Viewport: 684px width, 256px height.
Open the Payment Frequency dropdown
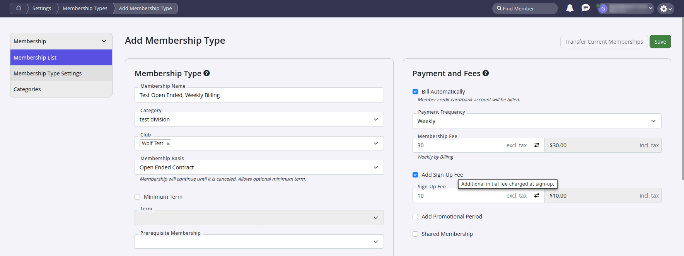click(537, 121)
